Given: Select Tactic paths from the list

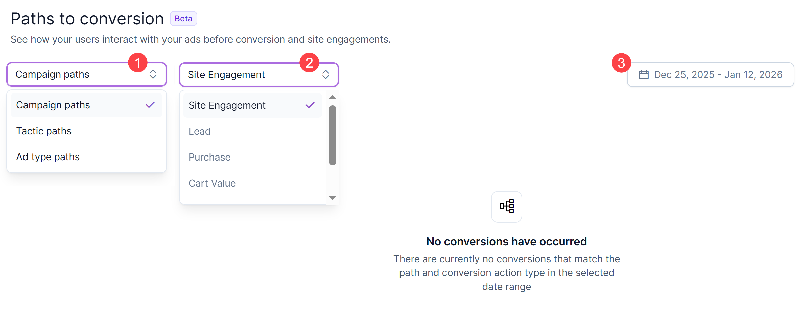Looking at the screenshot, I should [x=44, y=131].
